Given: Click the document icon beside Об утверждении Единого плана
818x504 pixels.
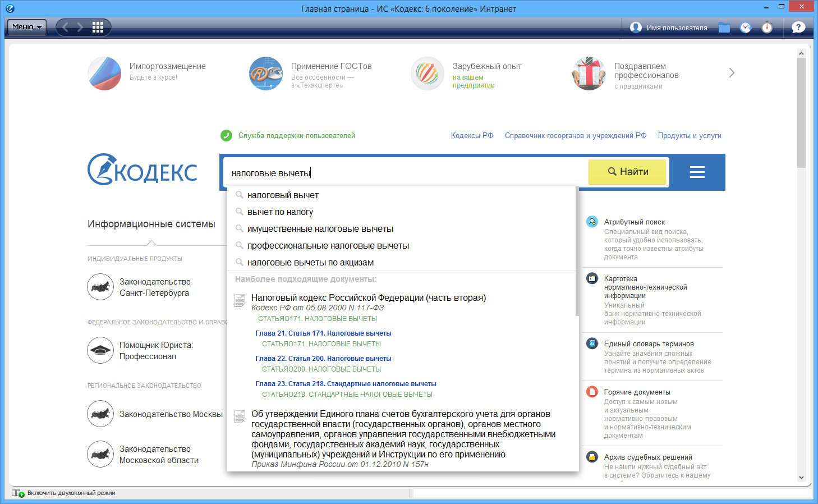Looking at the screenshot, I should [x=240, y=416].
